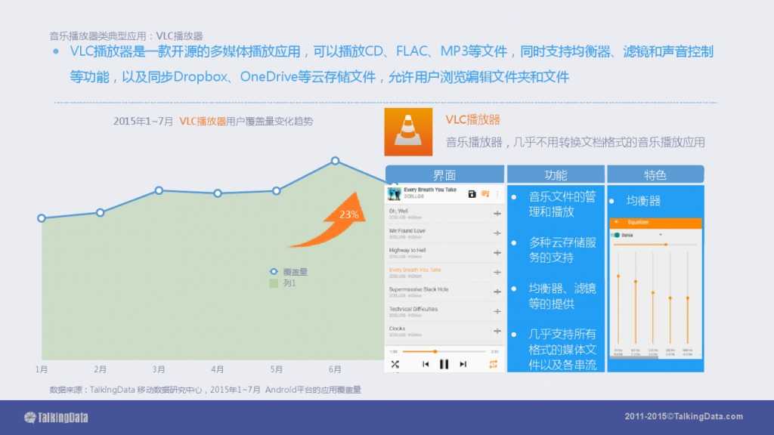Jump back to the previous track
Viewport: 774px width, 435px height.
click(x=426, y=364)
